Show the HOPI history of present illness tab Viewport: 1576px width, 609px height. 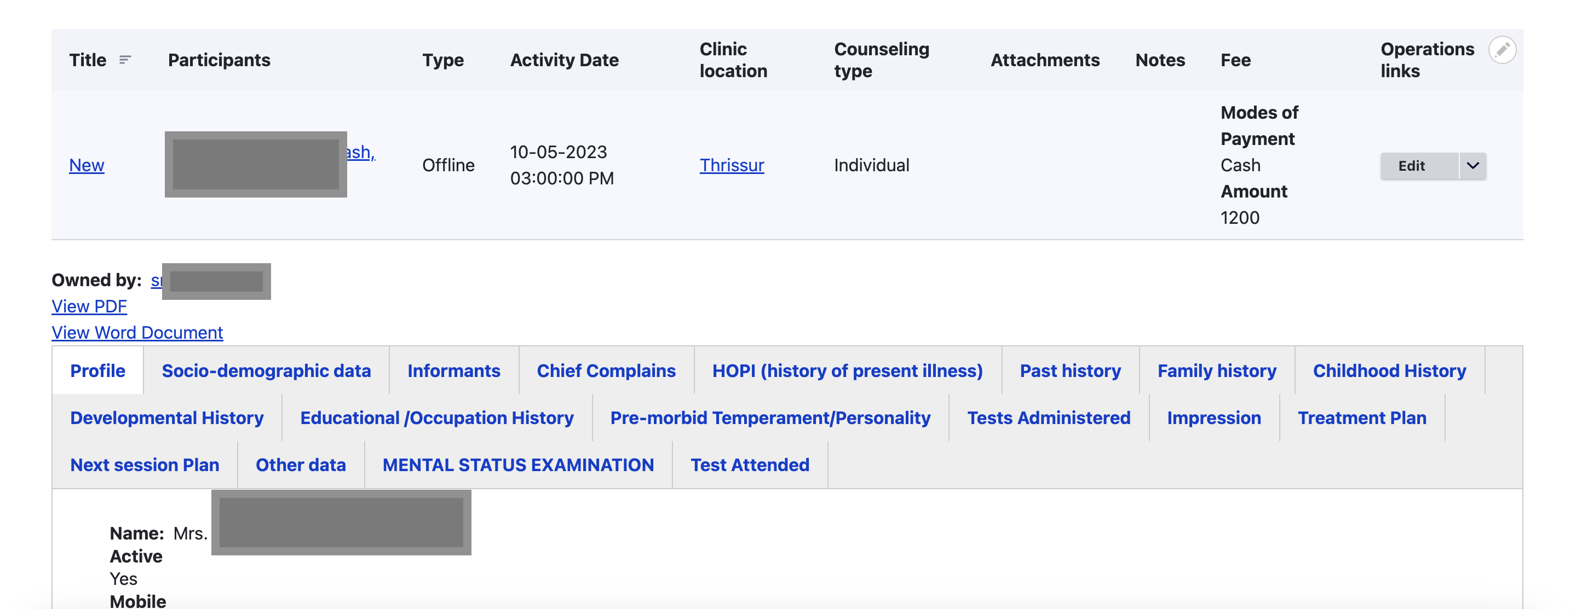point(847,370)
